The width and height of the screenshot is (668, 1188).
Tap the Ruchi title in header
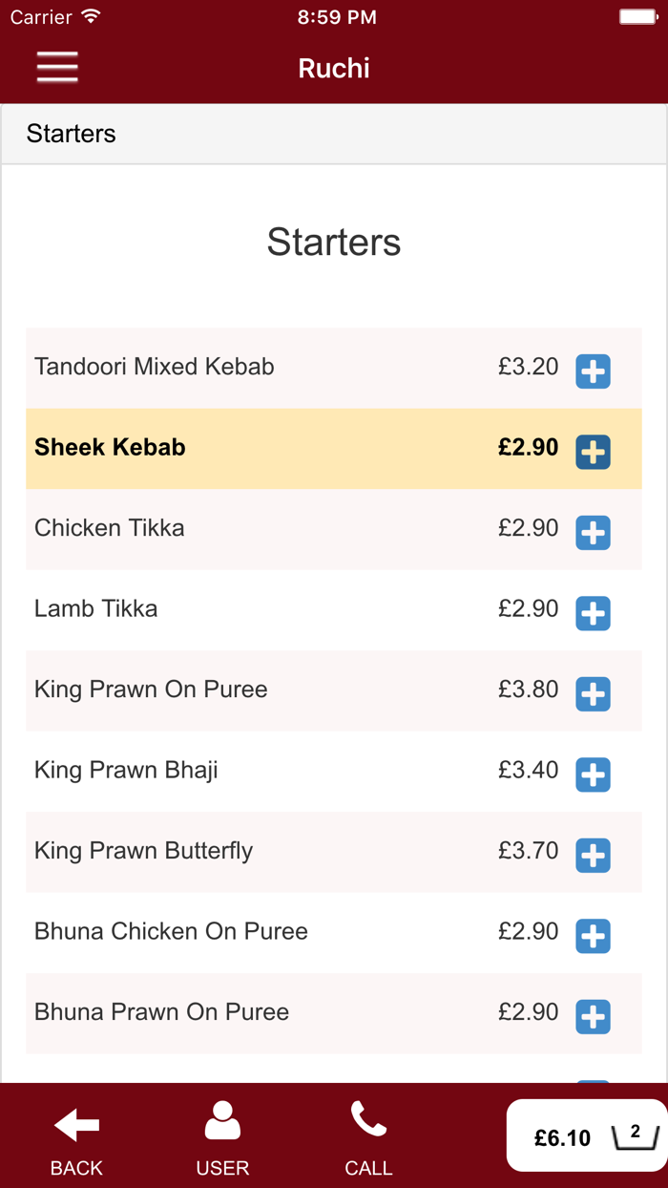click(x=334, y=69)
